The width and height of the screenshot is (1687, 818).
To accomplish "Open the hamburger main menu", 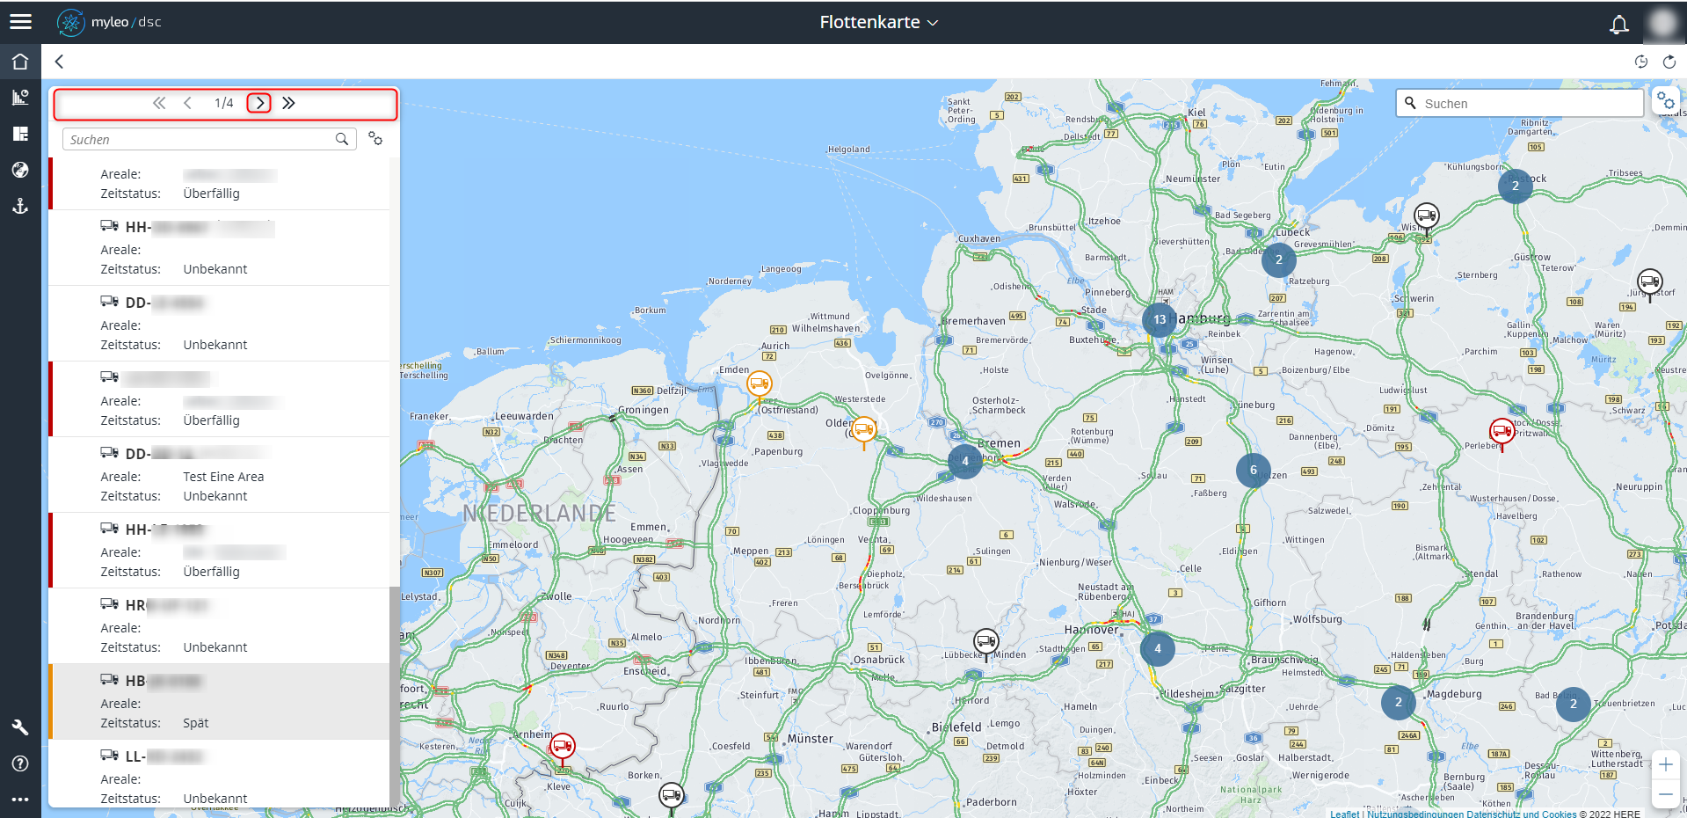I will pyautogui.click(x=20, y=22).
